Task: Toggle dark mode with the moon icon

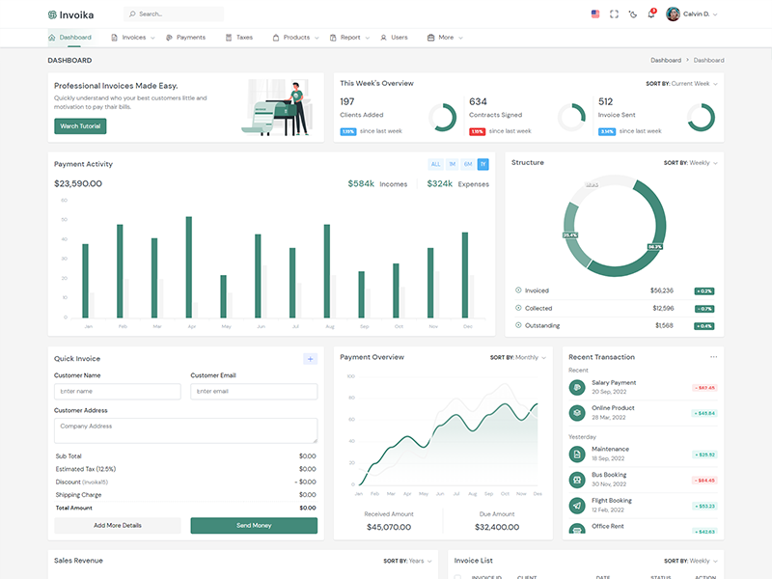Action: 632,14
